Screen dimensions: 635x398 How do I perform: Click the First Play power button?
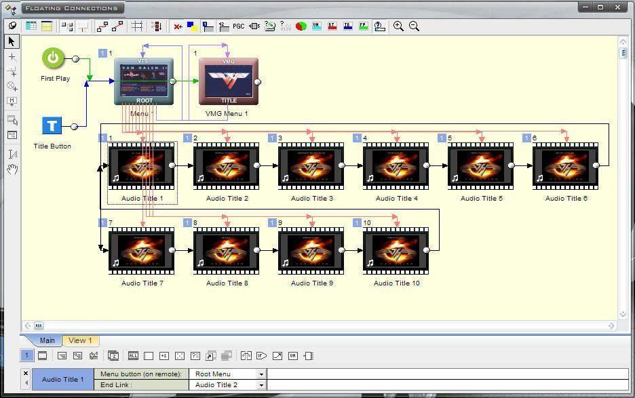click(53, 58)
